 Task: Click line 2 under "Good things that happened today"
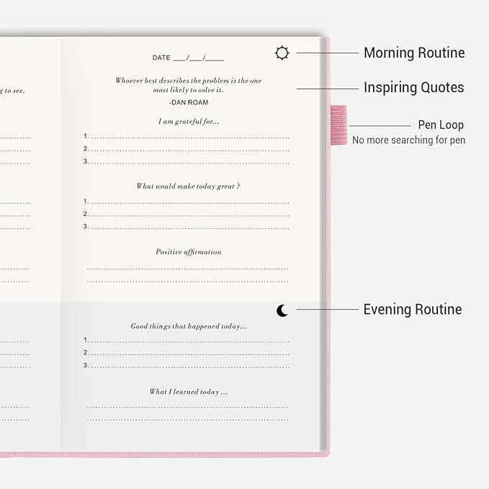point(189,353)
